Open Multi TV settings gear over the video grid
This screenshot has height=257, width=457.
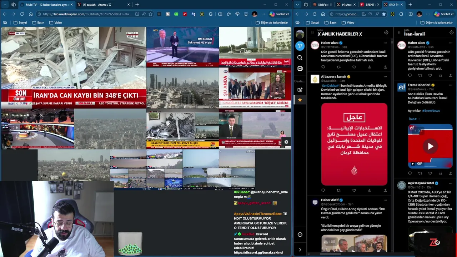pos(286,142)
